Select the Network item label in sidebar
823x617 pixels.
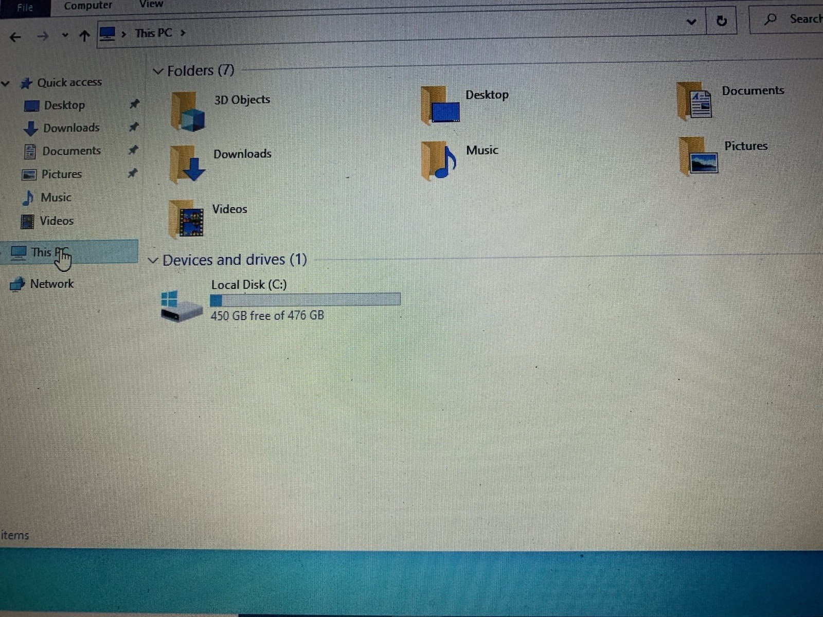click(52, 283)
